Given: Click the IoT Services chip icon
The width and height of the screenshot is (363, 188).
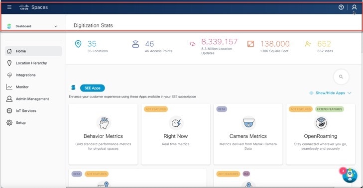Looking at the screenshot, I should click(x=9, y=111).
